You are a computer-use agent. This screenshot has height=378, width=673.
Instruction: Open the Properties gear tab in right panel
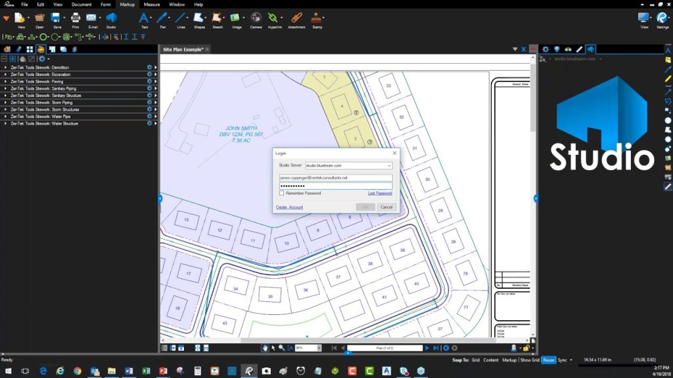pos(545,49)
